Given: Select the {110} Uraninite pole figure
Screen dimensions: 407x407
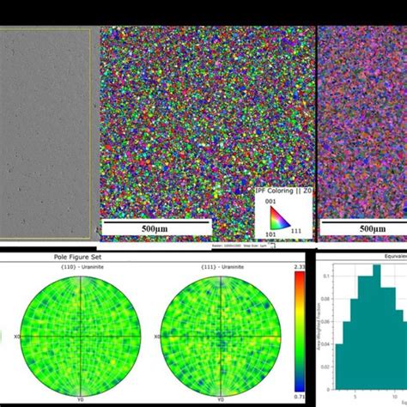Looking at the screenshot, I should coord(81,336).
